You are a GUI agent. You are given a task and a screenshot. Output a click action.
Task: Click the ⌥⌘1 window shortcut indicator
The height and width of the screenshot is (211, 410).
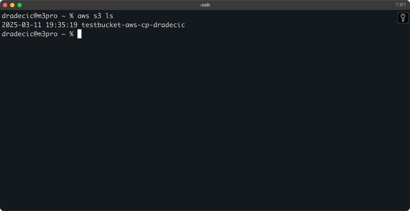point(400,5)
